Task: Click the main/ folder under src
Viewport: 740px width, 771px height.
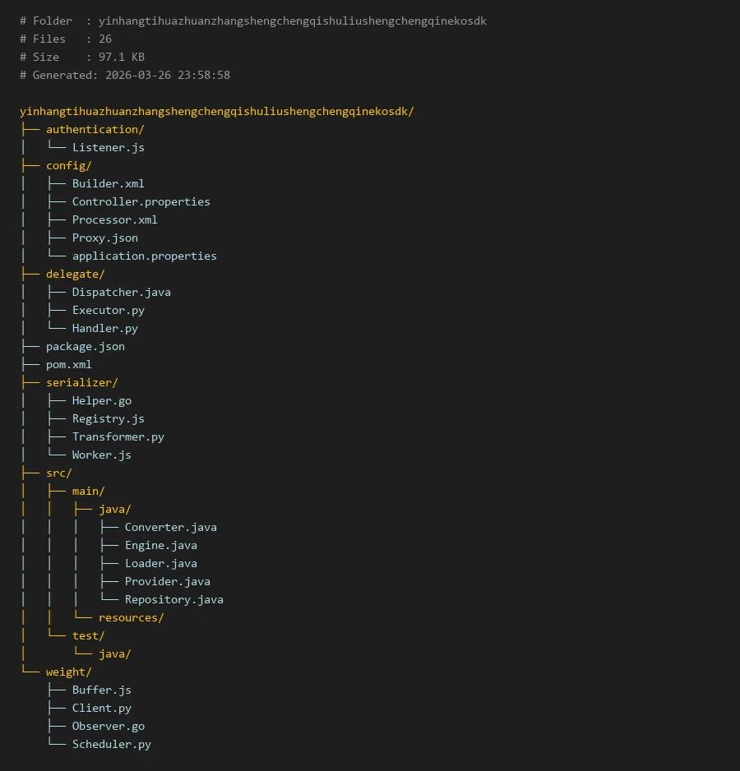Action: [x=88, y=491]
